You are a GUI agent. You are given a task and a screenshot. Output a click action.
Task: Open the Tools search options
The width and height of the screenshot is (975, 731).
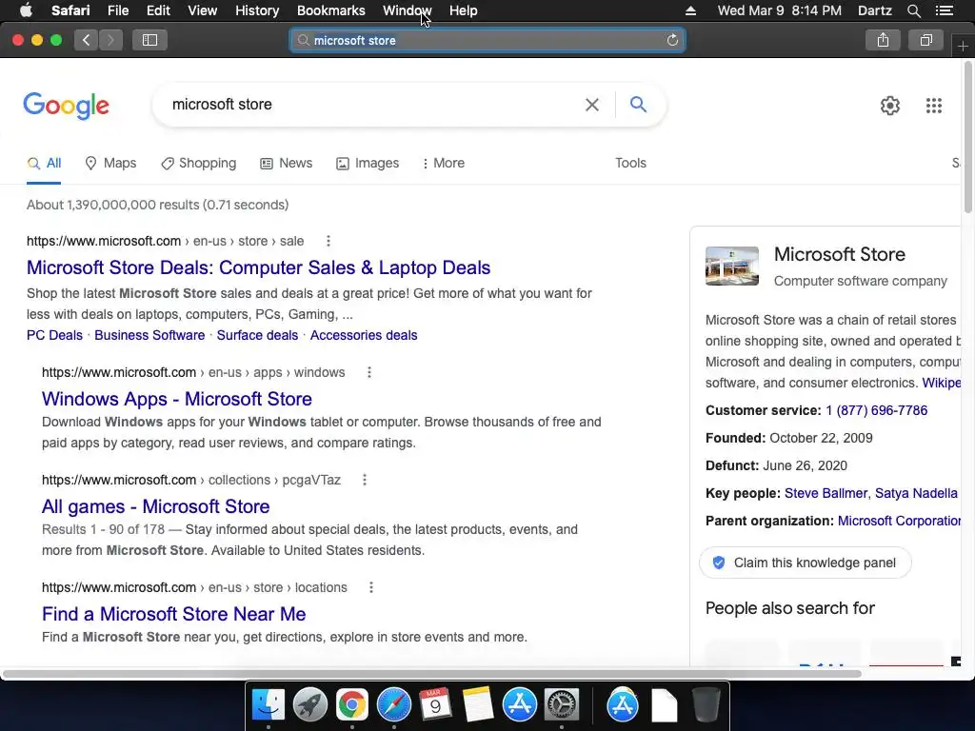click(630, 163)
